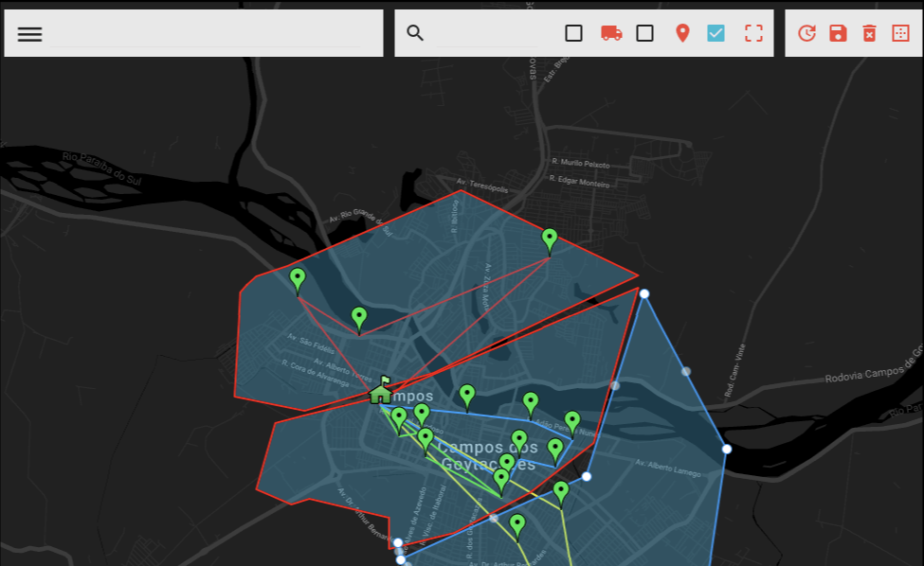Click the red location pin toolbar icon
The image size is (924, 566).
(682, 33)
